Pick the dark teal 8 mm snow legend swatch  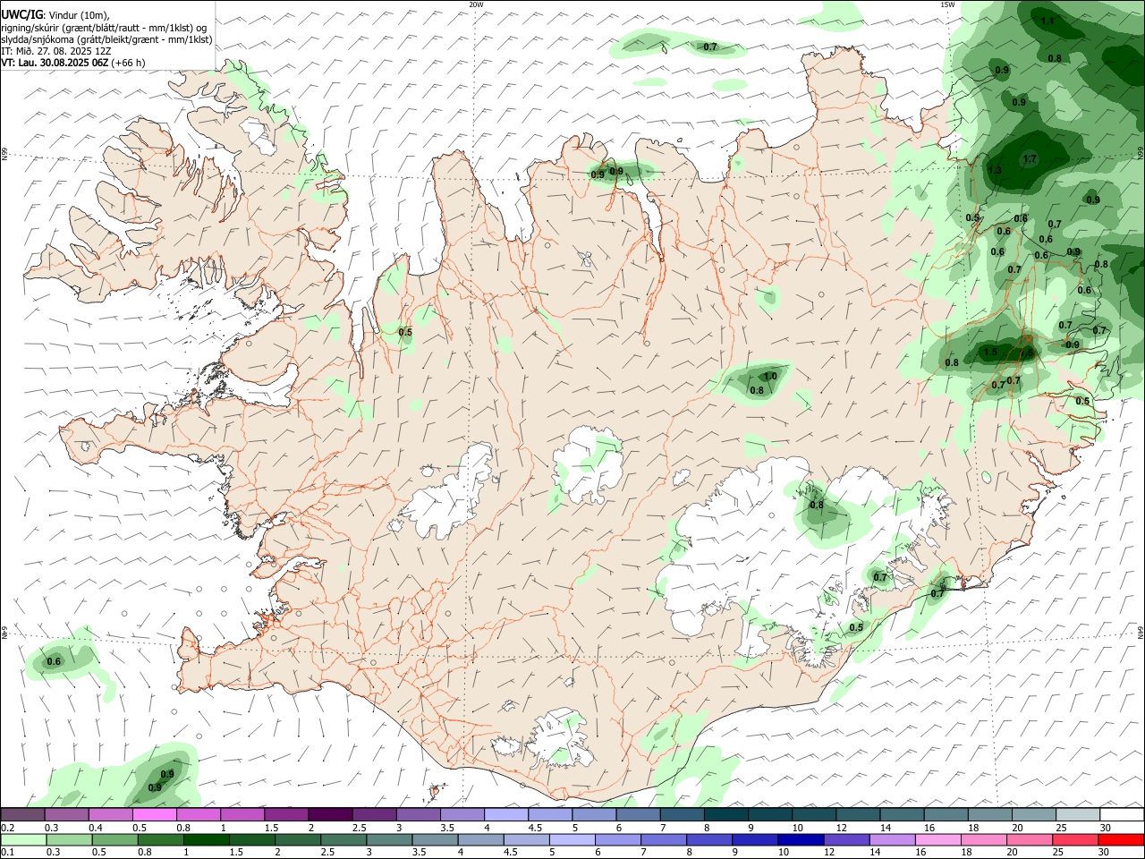click(725, 814)
